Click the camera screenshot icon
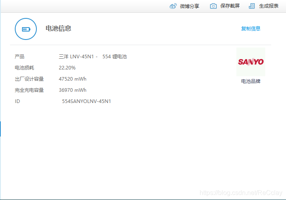The image size is (286, 200). click(x=213, y=6)
